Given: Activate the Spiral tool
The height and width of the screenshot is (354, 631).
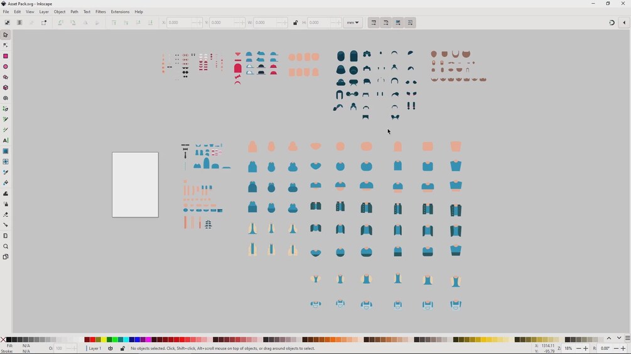Looking at the screenshot, I should pyautogui.click(x=6, y=98).
